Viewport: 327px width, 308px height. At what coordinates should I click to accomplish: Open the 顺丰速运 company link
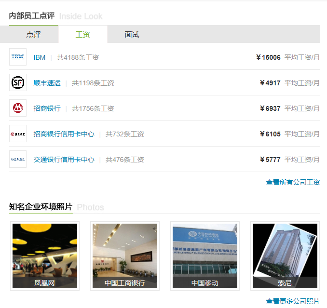[47, 83]
